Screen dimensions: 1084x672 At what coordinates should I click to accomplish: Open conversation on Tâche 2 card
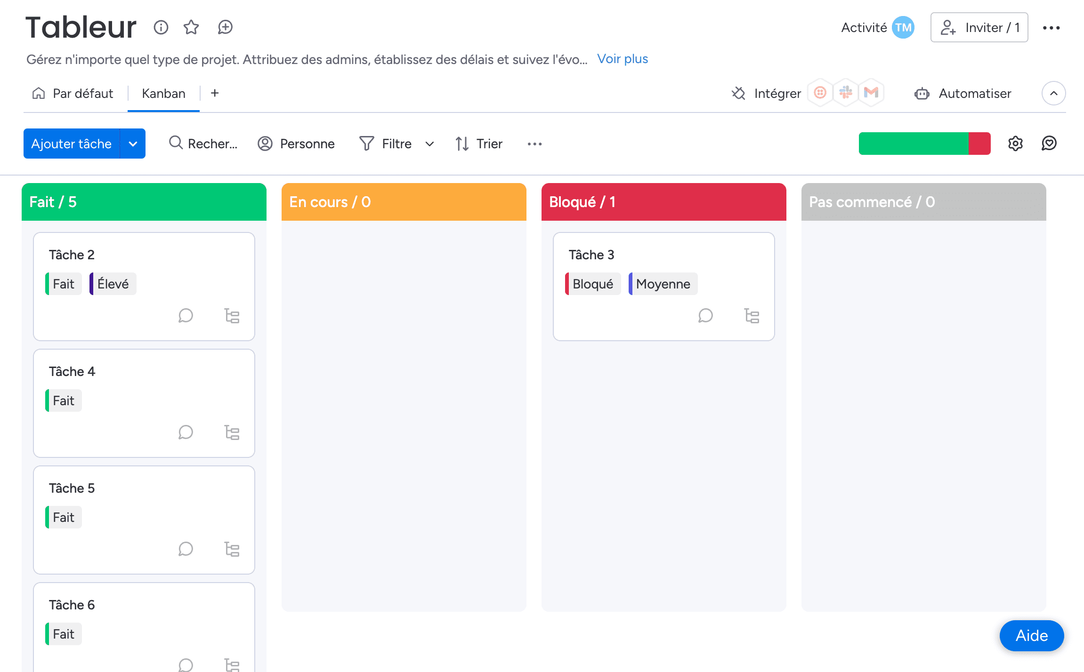186,315
